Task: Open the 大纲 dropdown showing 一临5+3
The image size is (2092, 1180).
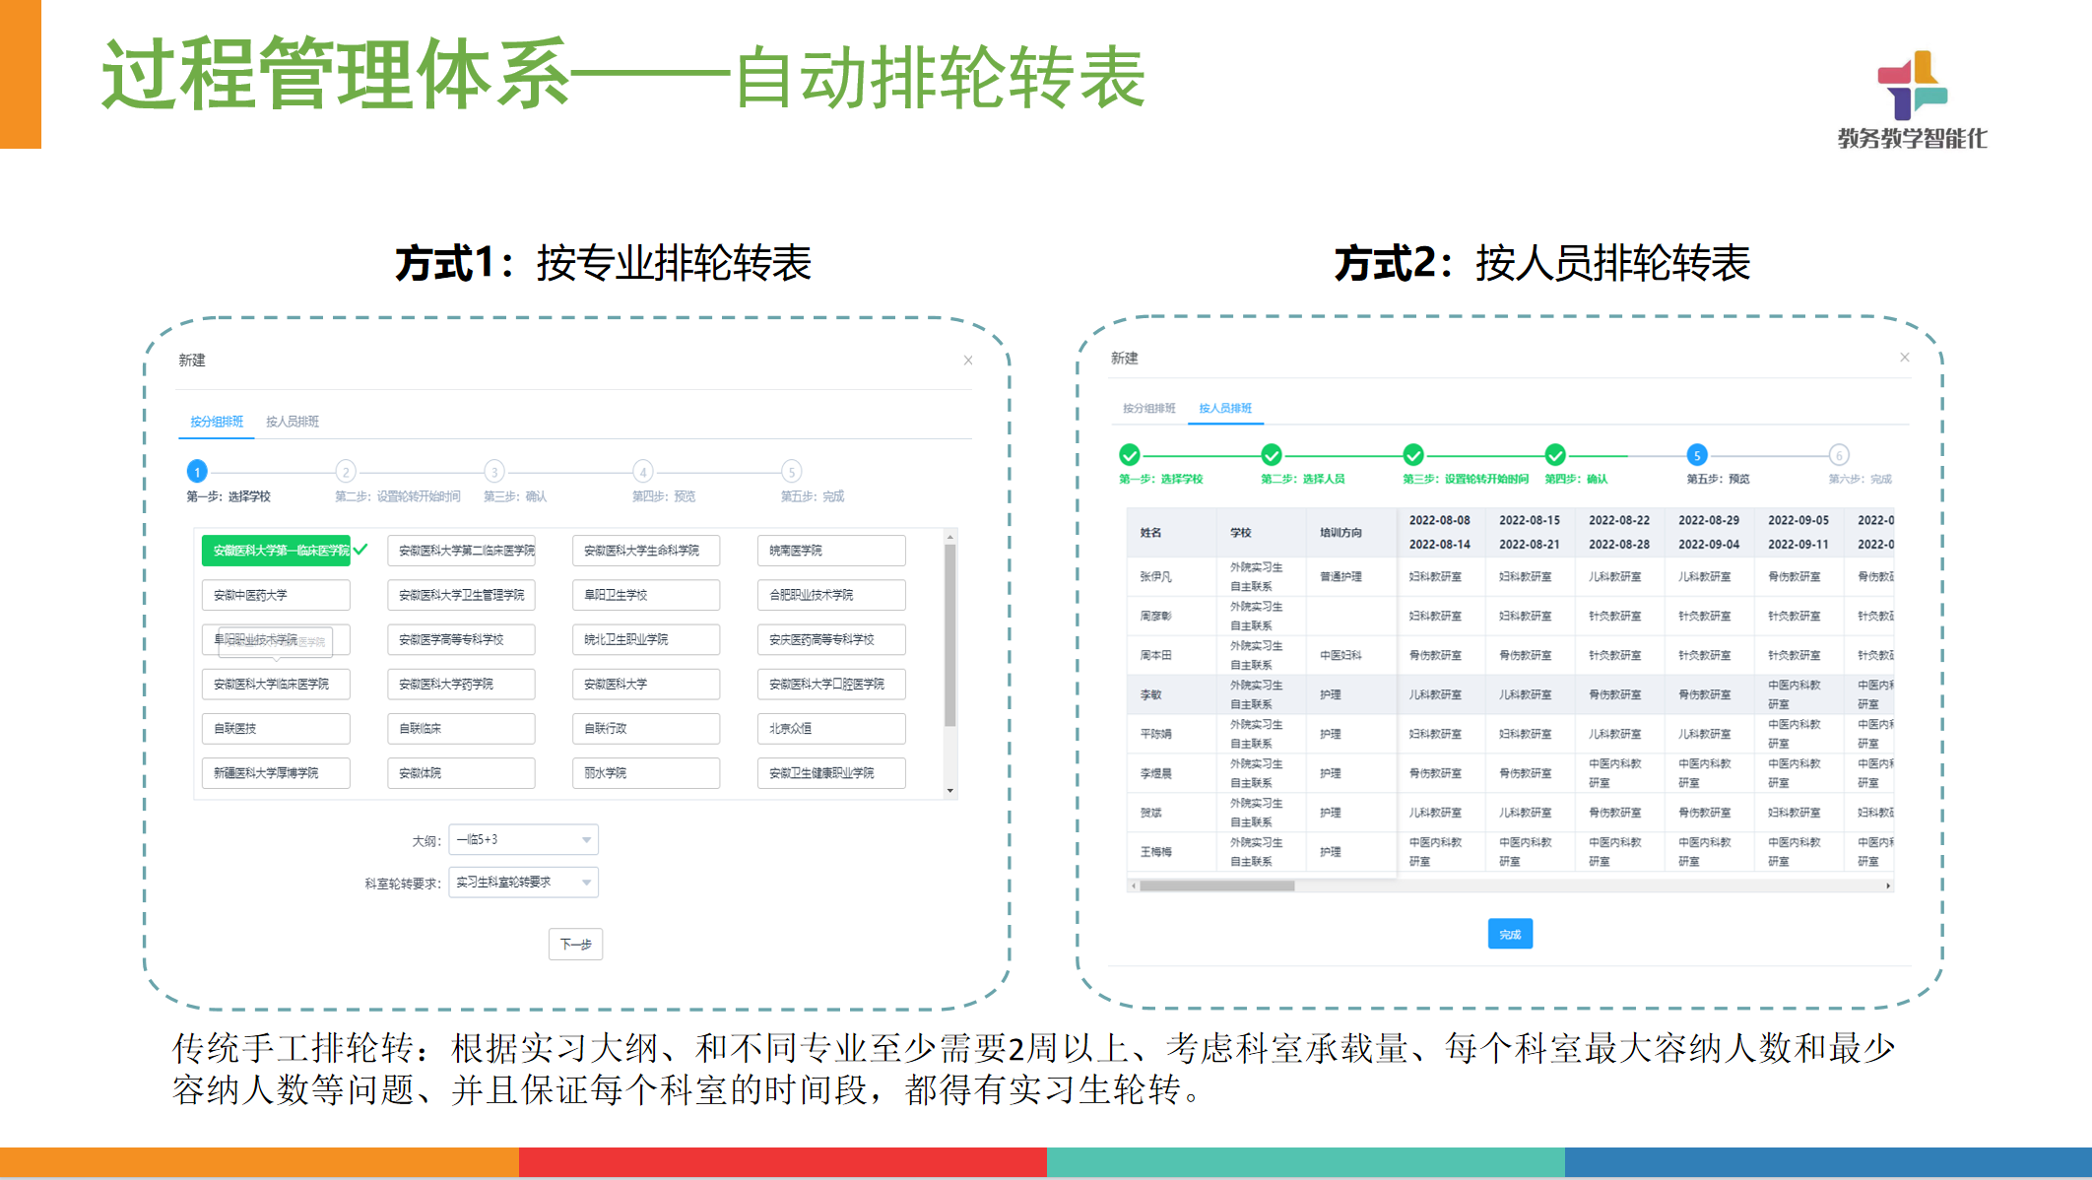Action: [523, 839]
